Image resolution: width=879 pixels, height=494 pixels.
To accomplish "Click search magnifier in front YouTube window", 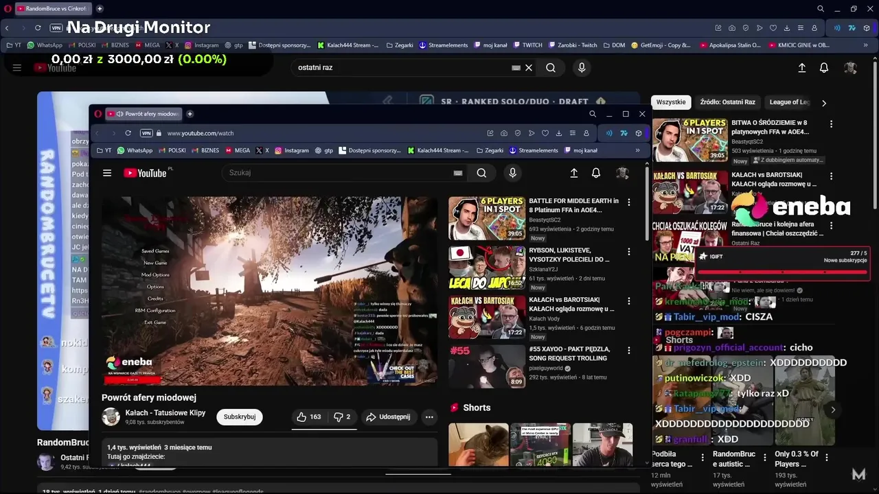I will [x=481, y=173].
